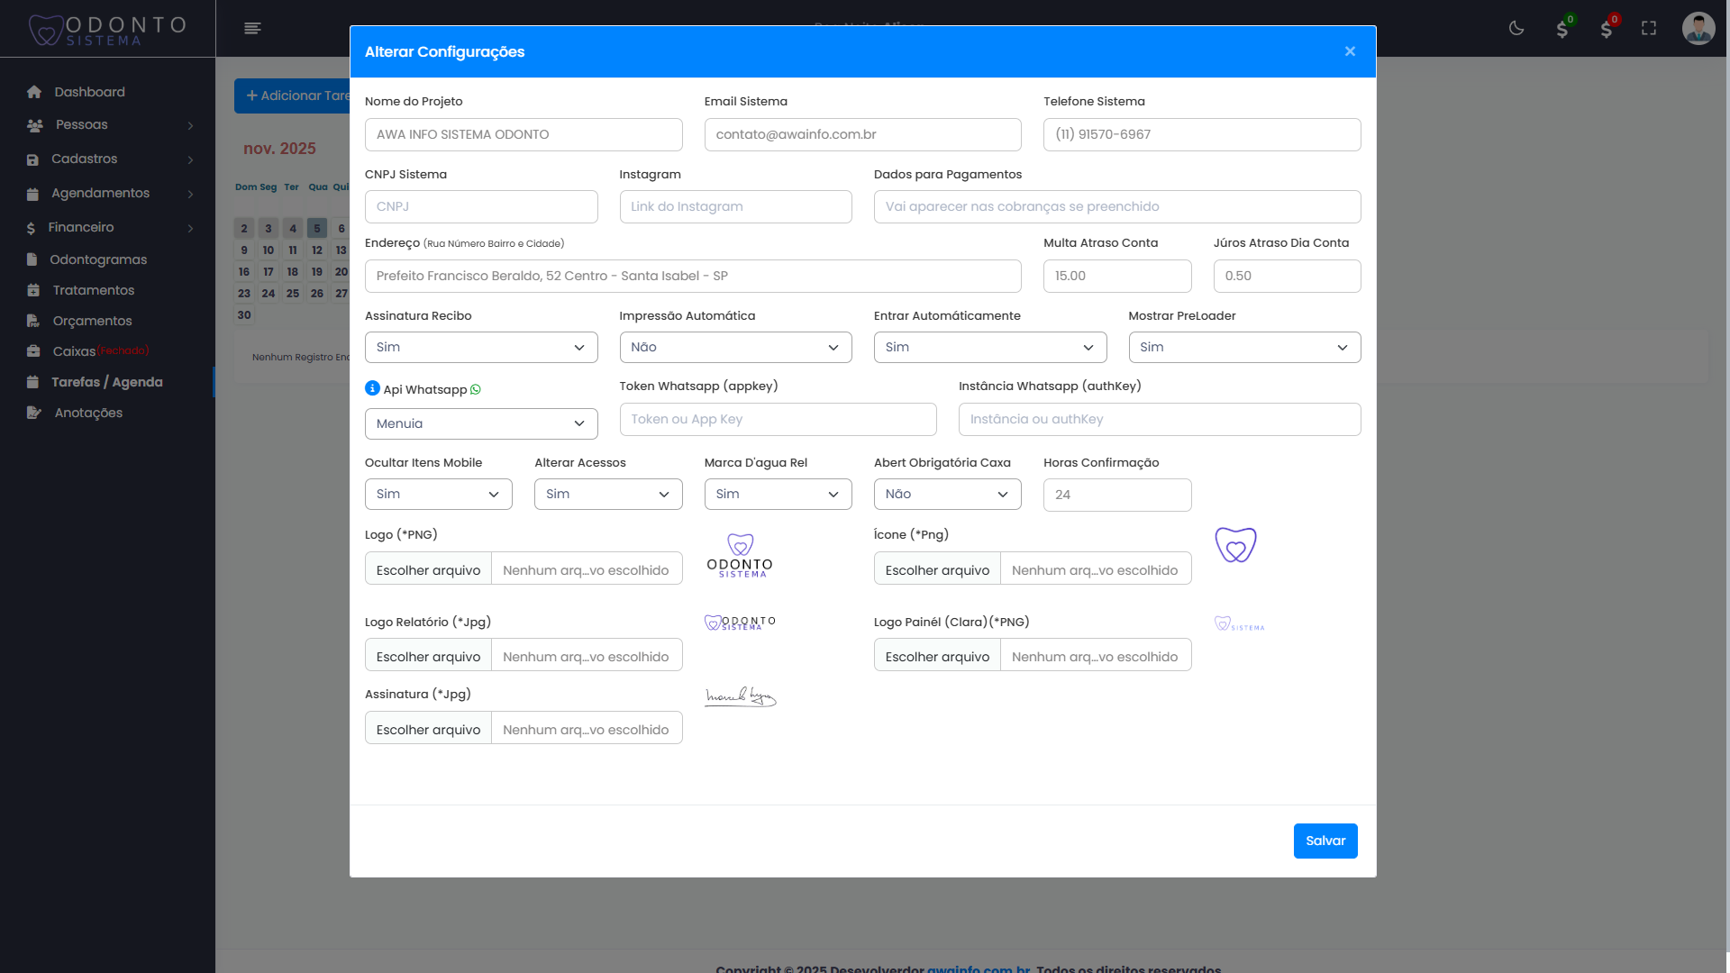Toggle dark mode moon icon
The width and height of the screenshot is (1730, 973).
click(x=1516, y=28)
